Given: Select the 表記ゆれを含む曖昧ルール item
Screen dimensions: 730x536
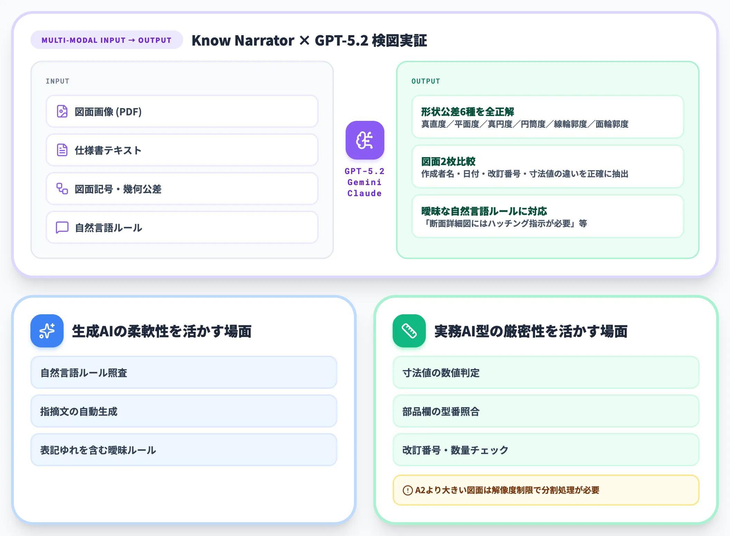Looking at the screenshot, I should tap(184, 450).
